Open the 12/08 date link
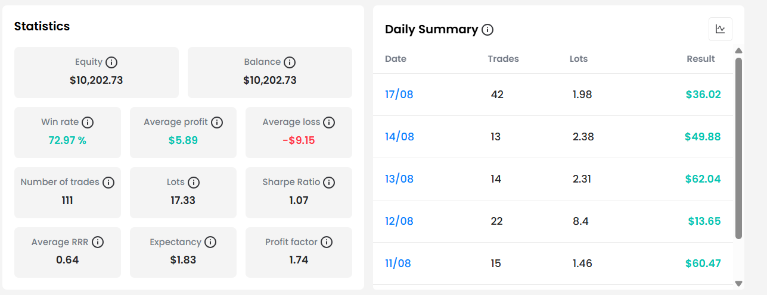Screen dimensions: 767x295 [x=399, y=221]
